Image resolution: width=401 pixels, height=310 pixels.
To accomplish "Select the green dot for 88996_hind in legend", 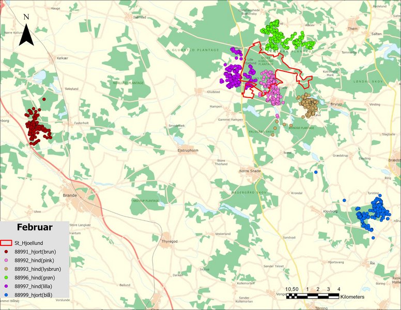I will (x=6, y=277).
